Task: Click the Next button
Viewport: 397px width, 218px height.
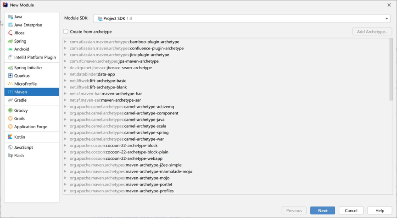Action: [323, 211]
